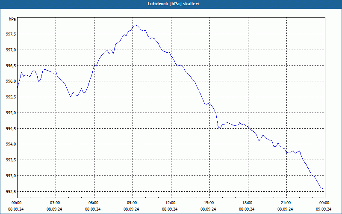Select the hPa unit label on the y-axis
Viewport: 342px width, 214px height.
coord(12,19)
